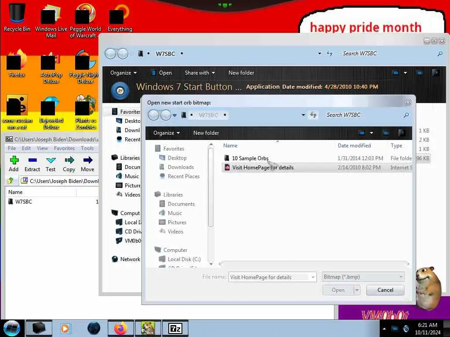Click Copy button in 7-Zip
Screen dimensions: 450x337
point(69,164)
